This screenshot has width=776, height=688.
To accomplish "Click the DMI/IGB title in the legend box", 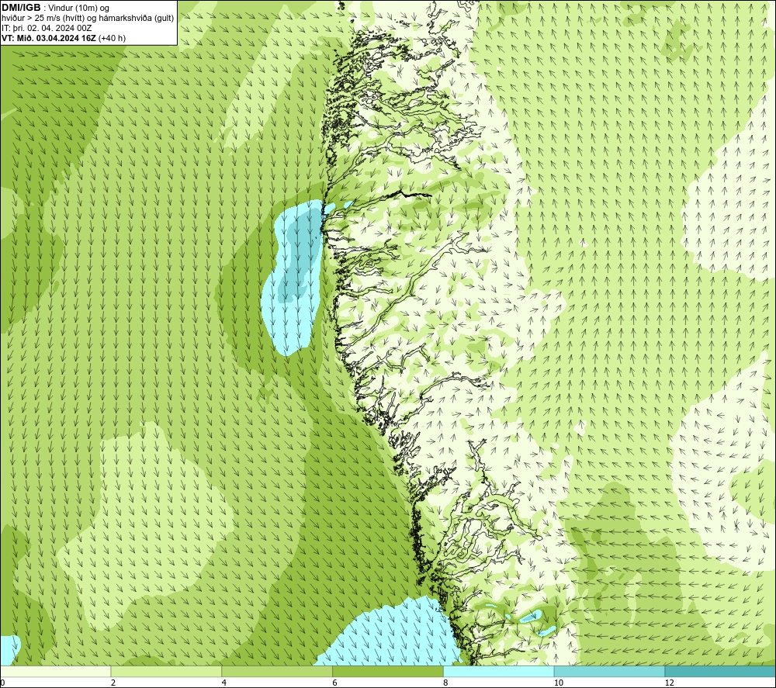I will tap(21, 8).
